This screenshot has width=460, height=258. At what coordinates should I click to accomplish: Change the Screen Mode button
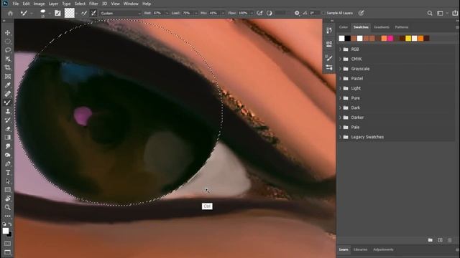8,252
